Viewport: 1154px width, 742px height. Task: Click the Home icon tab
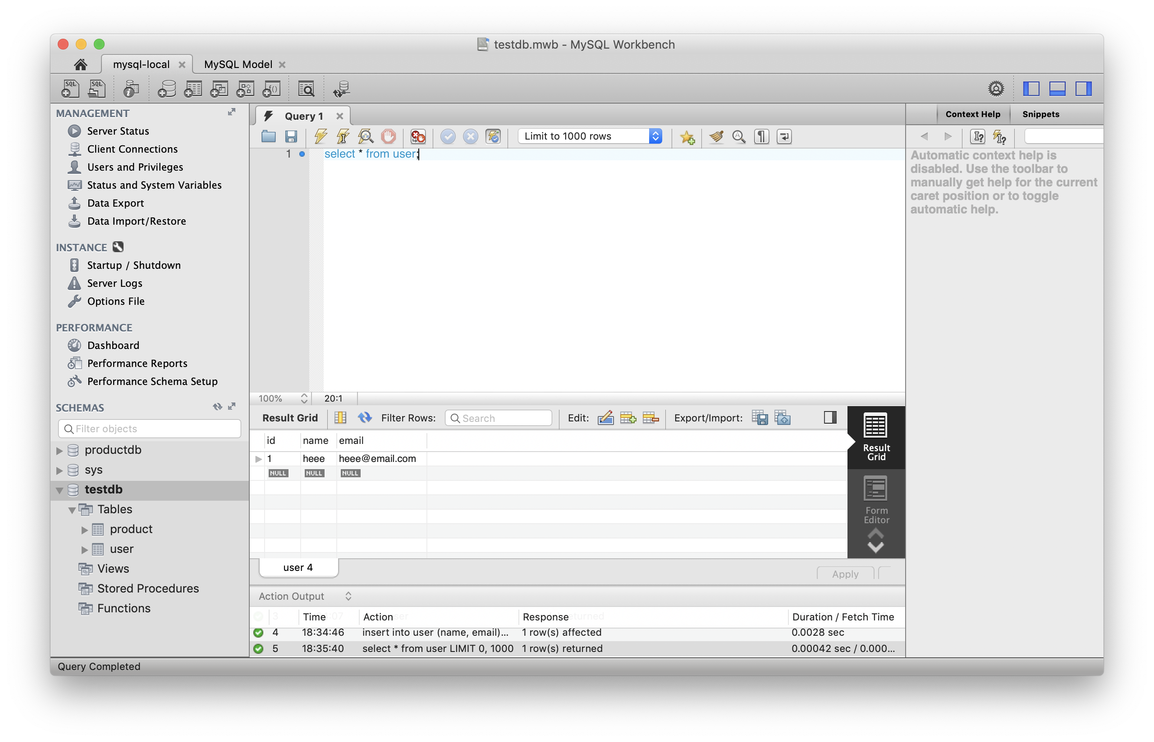81,64
